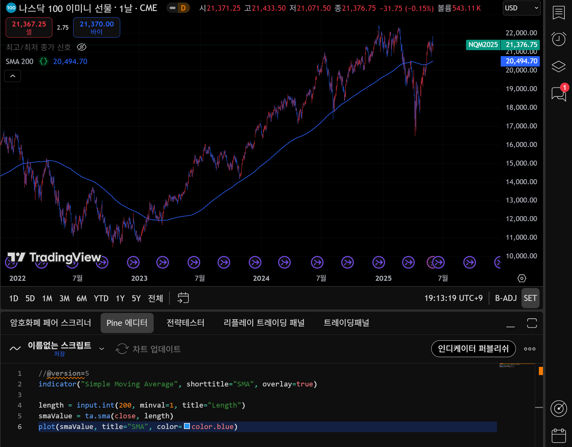This screenshot has height=447, width=572.
Task: Click the SMA 200 source code braces icon
Action: (44, 61)
